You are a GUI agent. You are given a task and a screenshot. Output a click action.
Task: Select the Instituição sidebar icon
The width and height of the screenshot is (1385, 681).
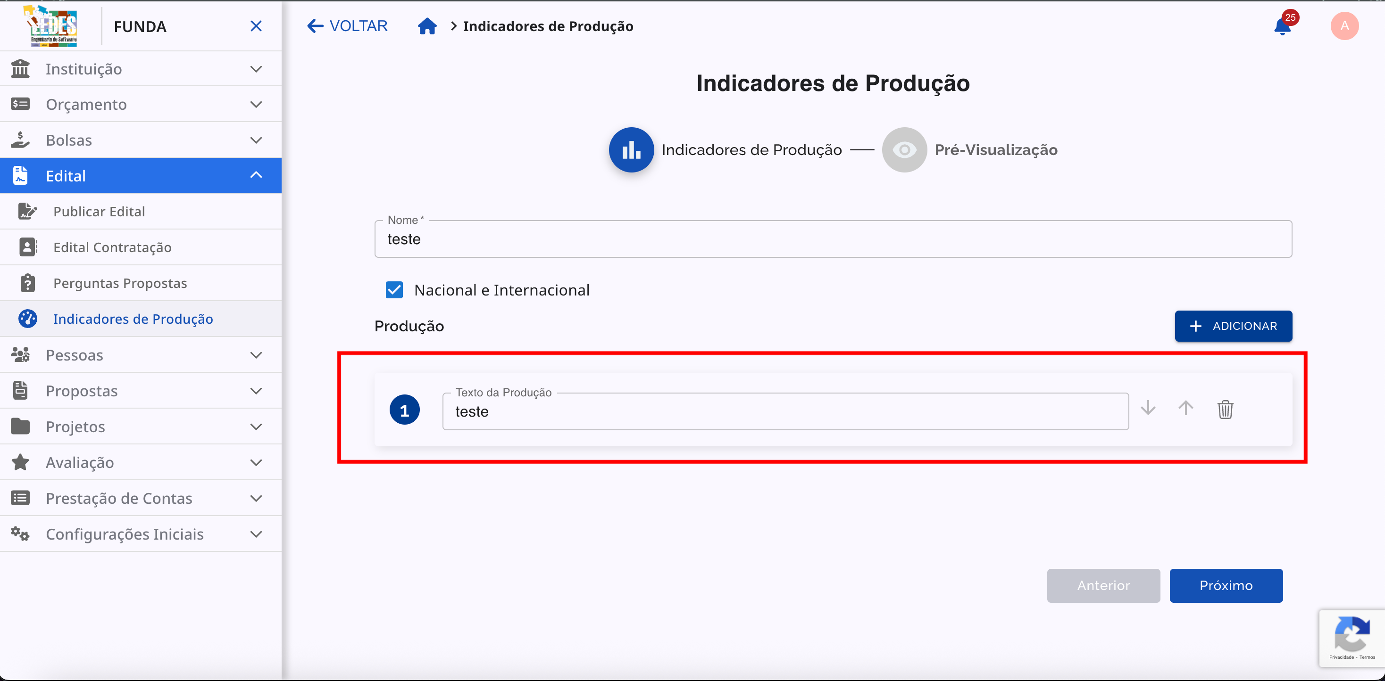(x=20, y=69)
